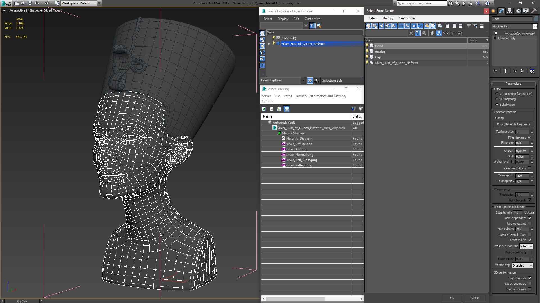This screenshot has height=303, width=540.
Task: Expand Silver_Bust_of_Queen_Nefertiti layer in Scene Explorer
Action: click(269, 44)
